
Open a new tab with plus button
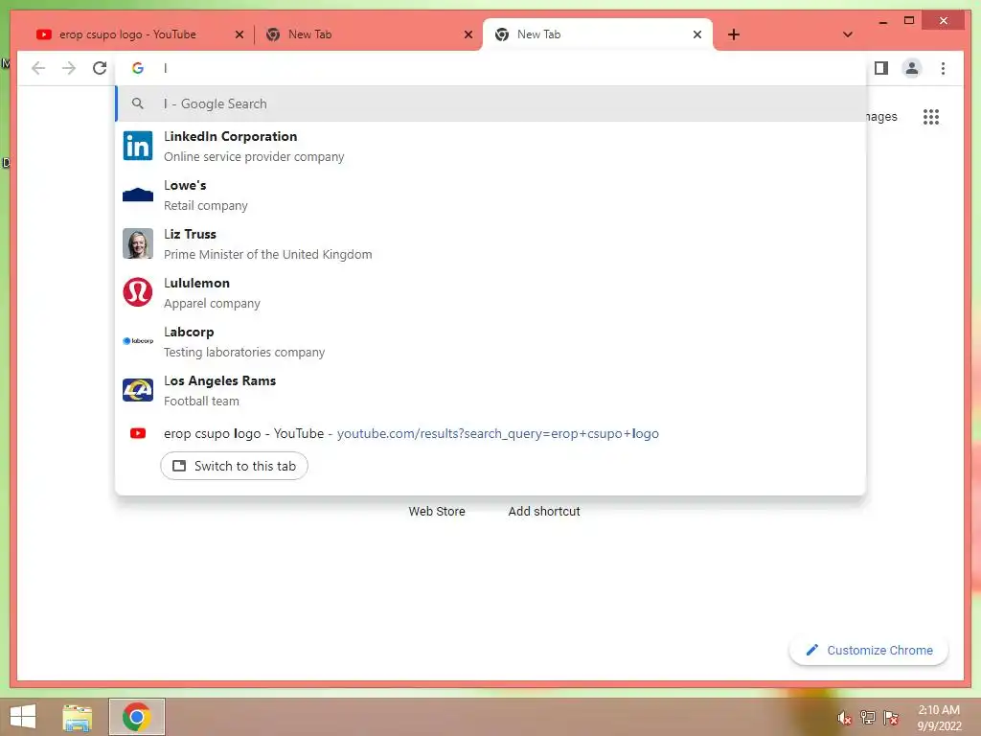coord(734,34)
